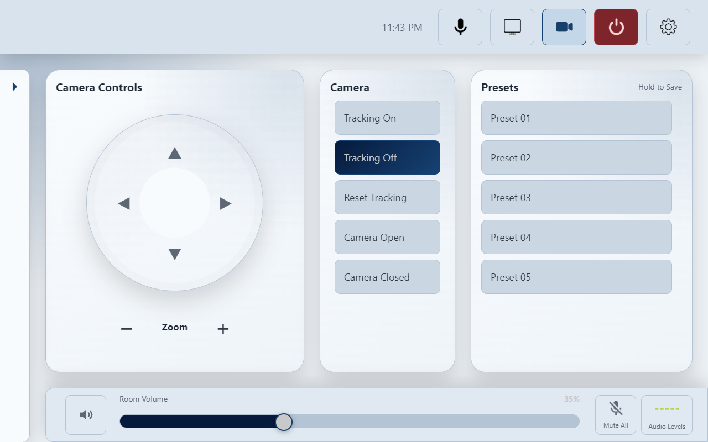Screen dimensions: 708x442
Task: Select the Tracking Off option
Action: (387, 157)
